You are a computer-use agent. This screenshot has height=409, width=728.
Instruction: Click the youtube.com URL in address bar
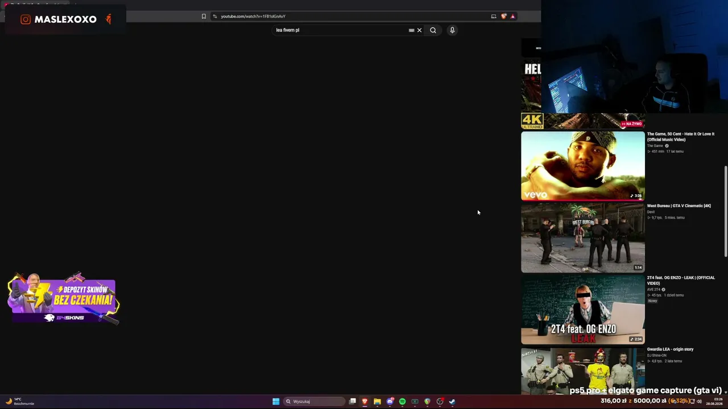coord(253,16)
